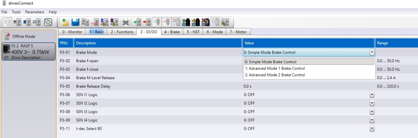The height and width of the screenshot is (138, 418).
Task: Open the Tools menu
Action: tap(16, 12)
